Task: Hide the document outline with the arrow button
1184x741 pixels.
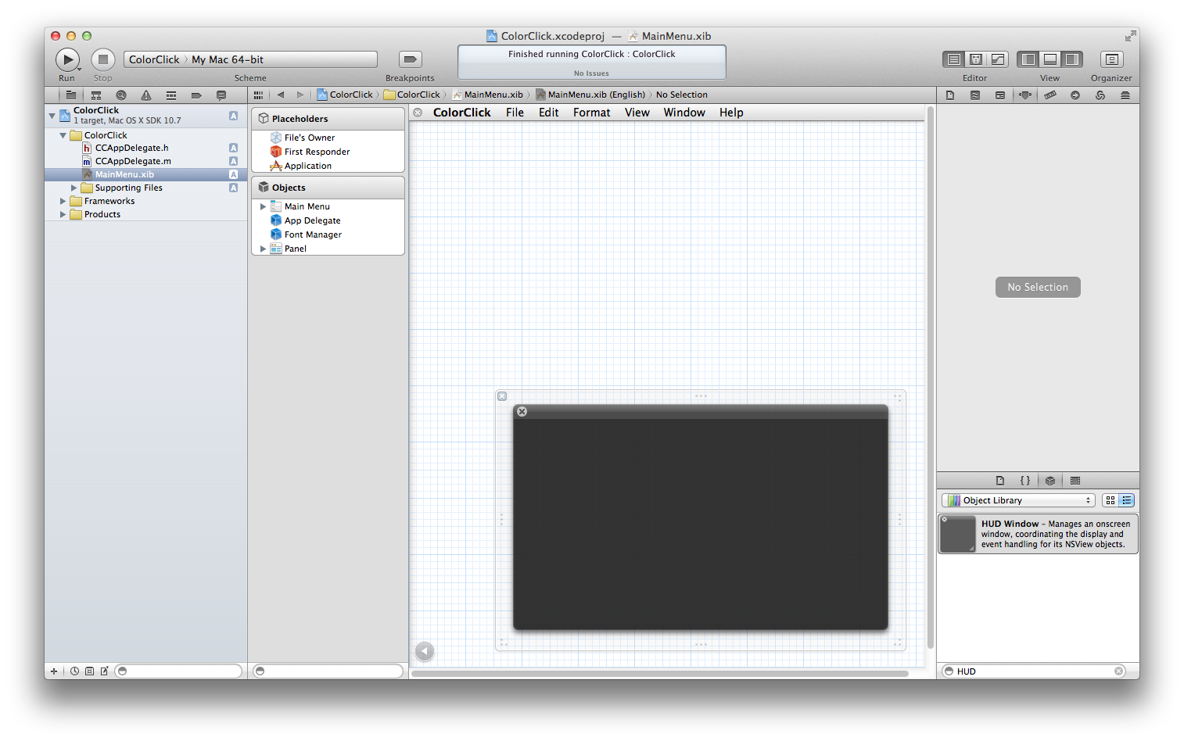Action: coord(425,650)
